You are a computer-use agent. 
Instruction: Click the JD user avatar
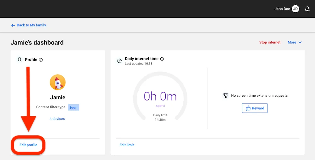(x=295, y=9)
